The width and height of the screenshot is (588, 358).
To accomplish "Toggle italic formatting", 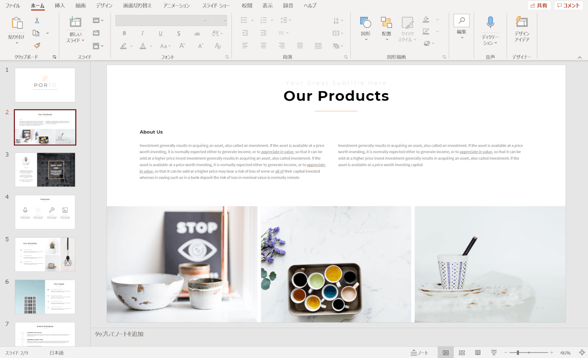I will click(142, 33).
